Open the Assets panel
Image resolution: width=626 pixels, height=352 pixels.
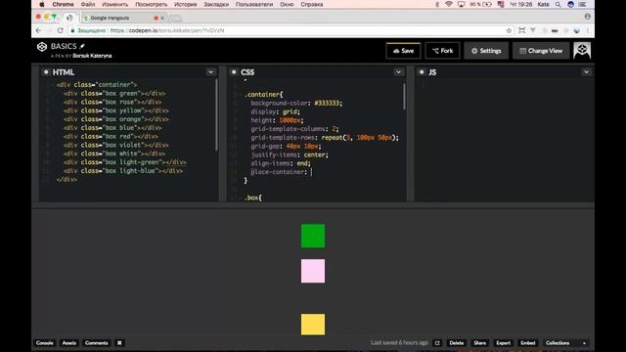pos(69,343)
